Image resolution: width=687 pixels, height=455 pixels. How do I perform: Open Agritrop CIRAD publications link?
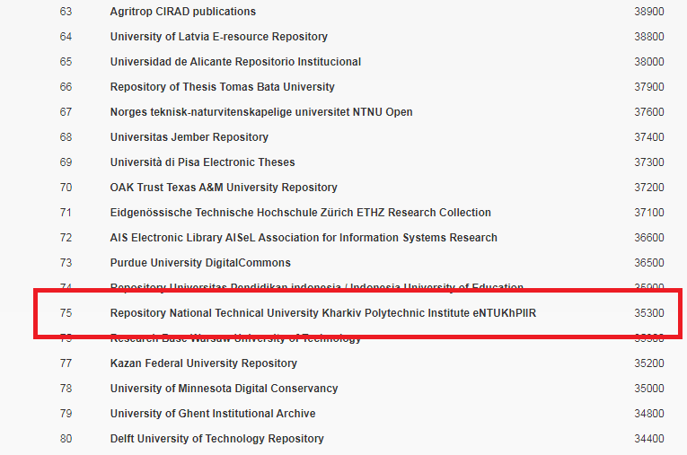pyautogui.click(x=182, y=12)
